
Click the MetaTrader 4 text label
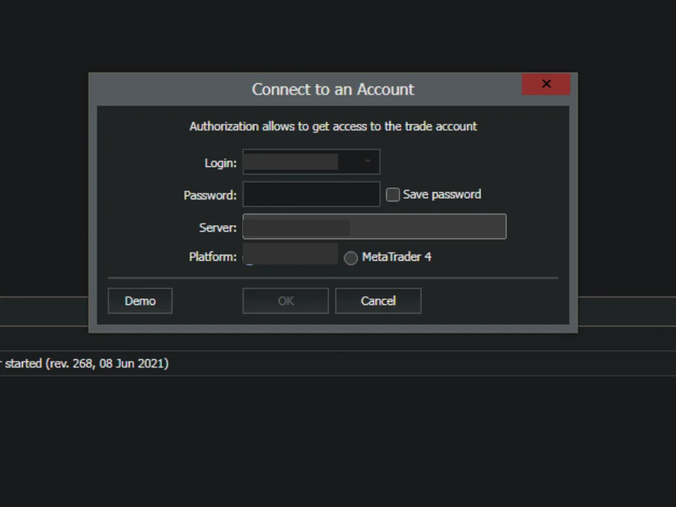[x=397, y=257]
